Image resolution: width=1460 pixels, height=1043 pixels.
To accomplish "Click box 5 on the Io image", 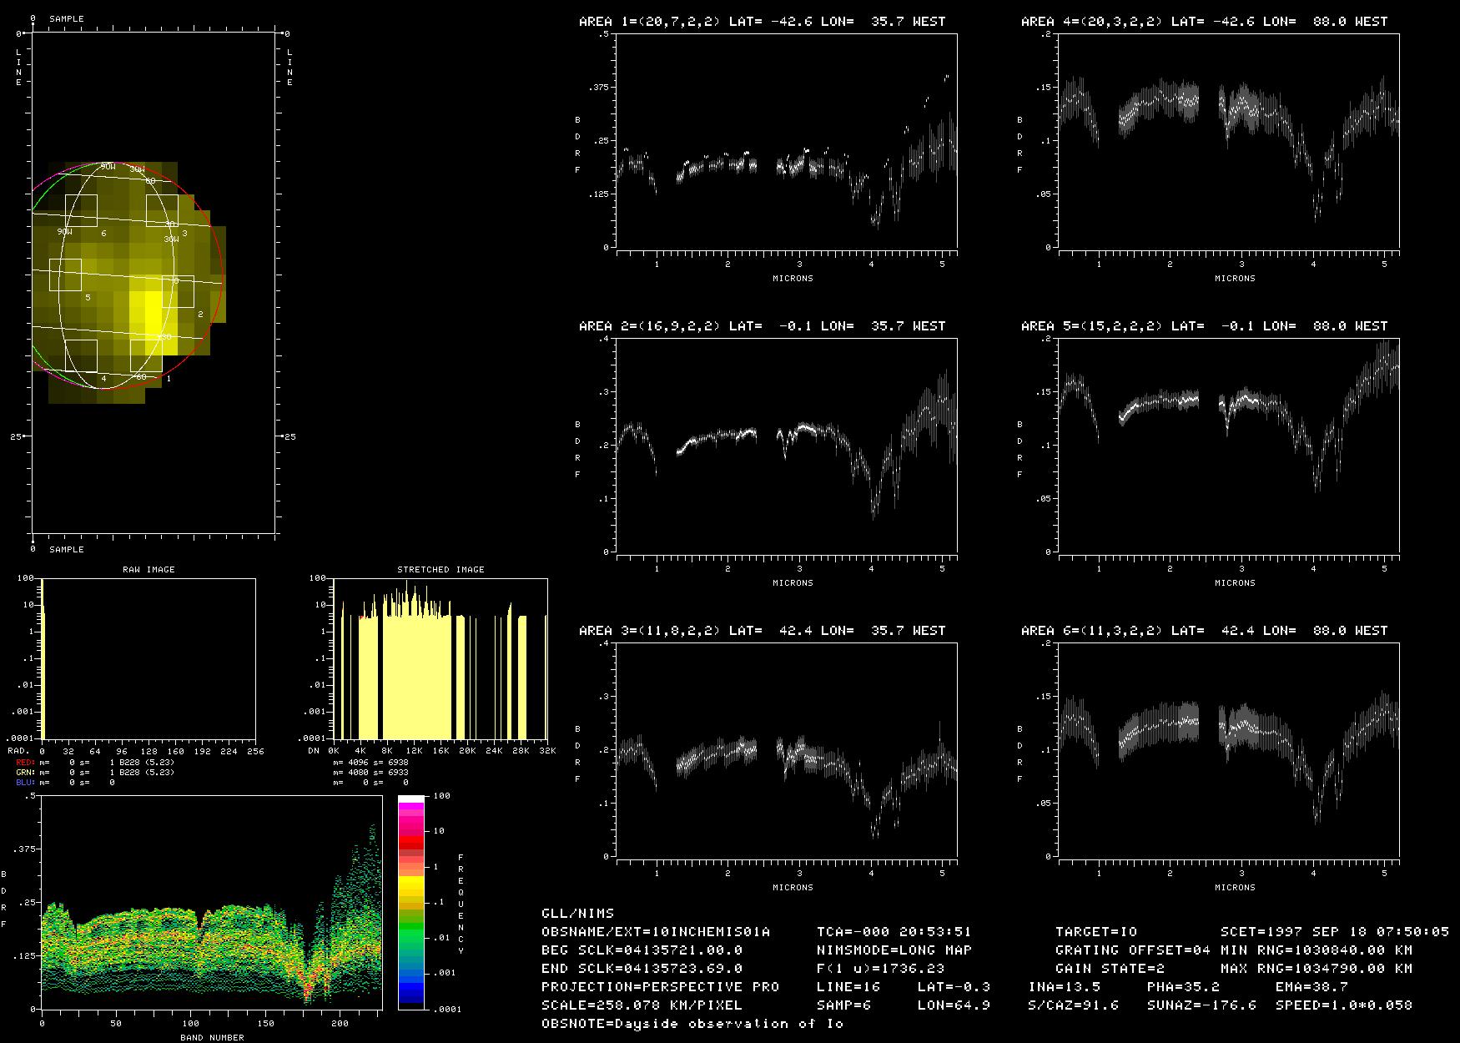I will tap(65, 275).
